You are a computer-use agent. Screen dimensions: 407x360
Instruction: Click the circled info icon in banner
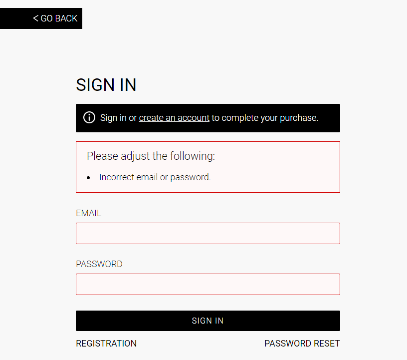pos(89,118)
